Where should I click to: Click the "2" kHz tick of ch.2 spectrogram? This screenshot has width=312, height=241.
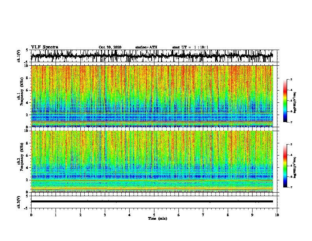(28, 180)
